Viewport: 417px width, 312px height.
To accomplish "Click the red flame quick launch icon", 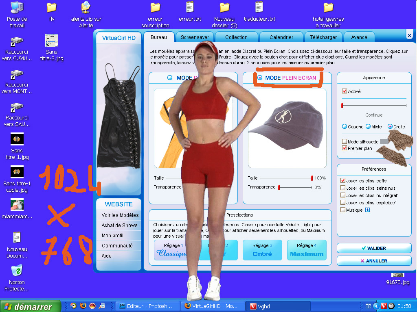I will 92,306.
